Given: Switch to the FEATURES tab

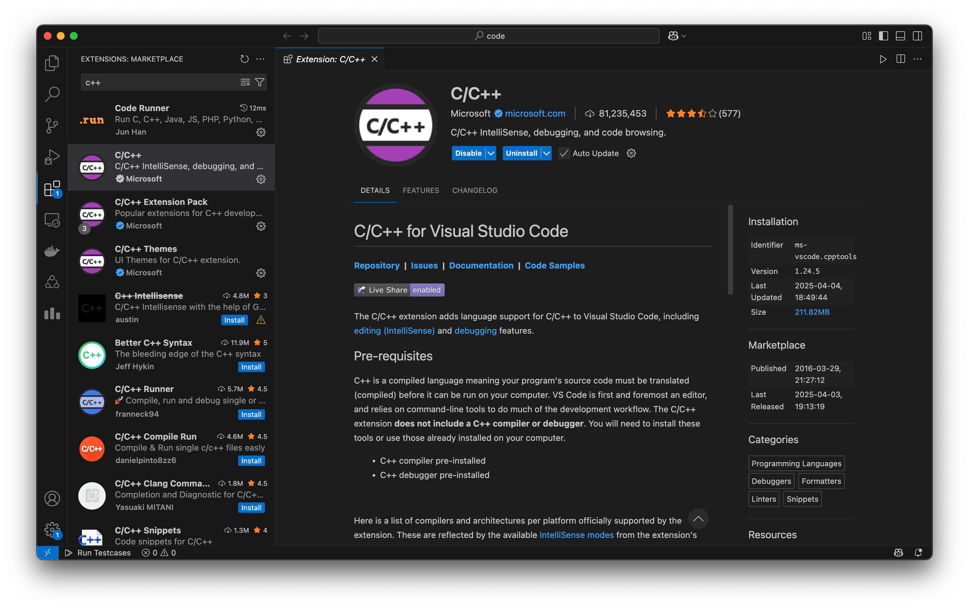Looking at the screenshot, I should click(421, 191).
